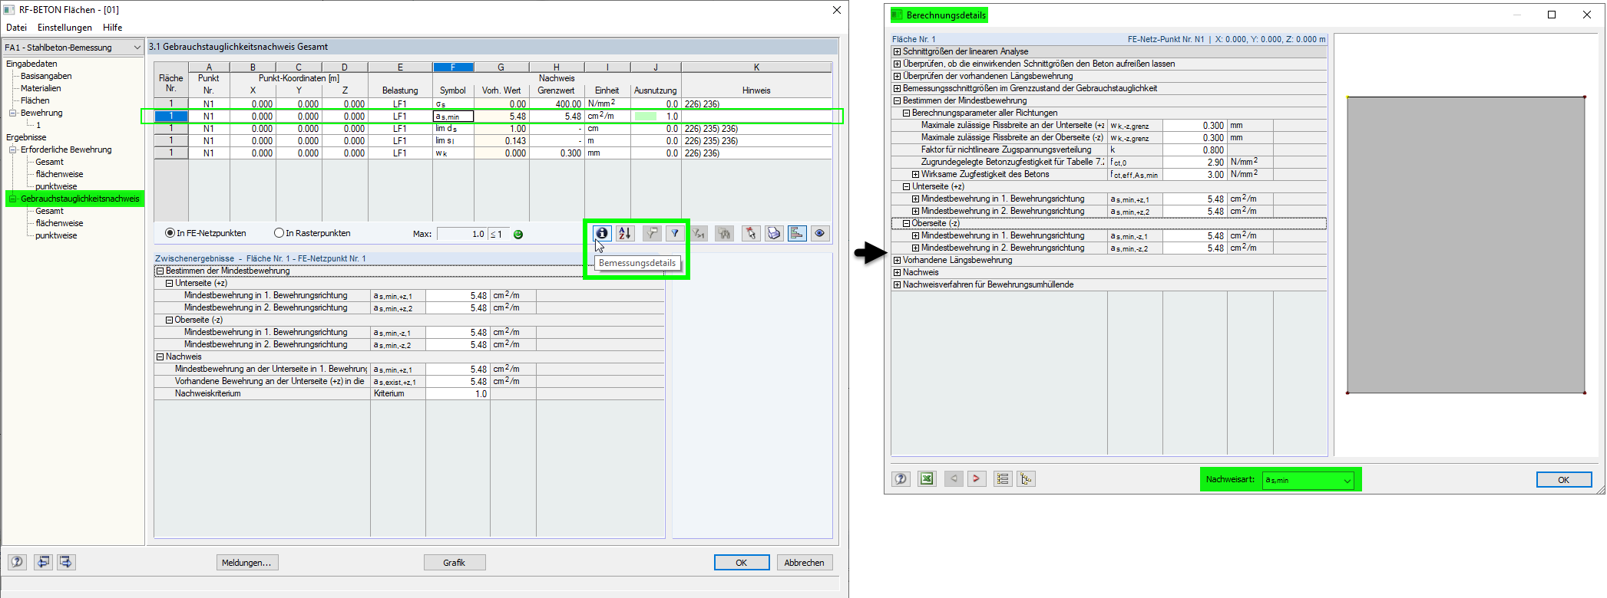Click the Meldungen... button
Image resolution: width=1607 pixels, height=598 pixels.
[x=246, y=563]
